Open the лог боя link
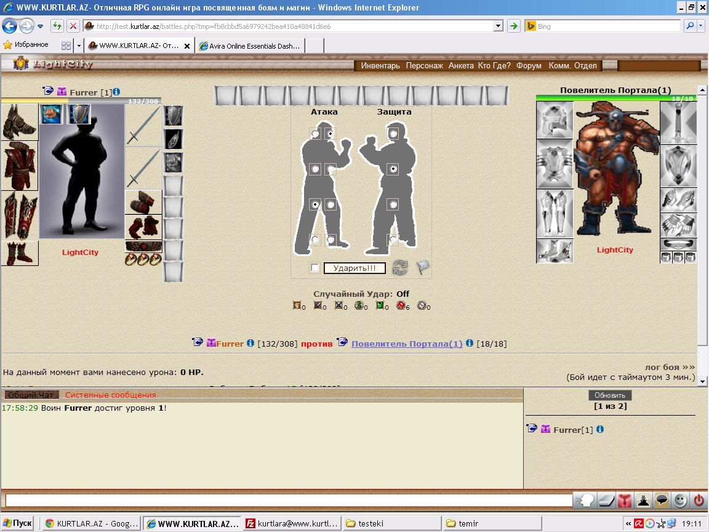The width and height of the screenshot is (709, 532). click(670, 367)
